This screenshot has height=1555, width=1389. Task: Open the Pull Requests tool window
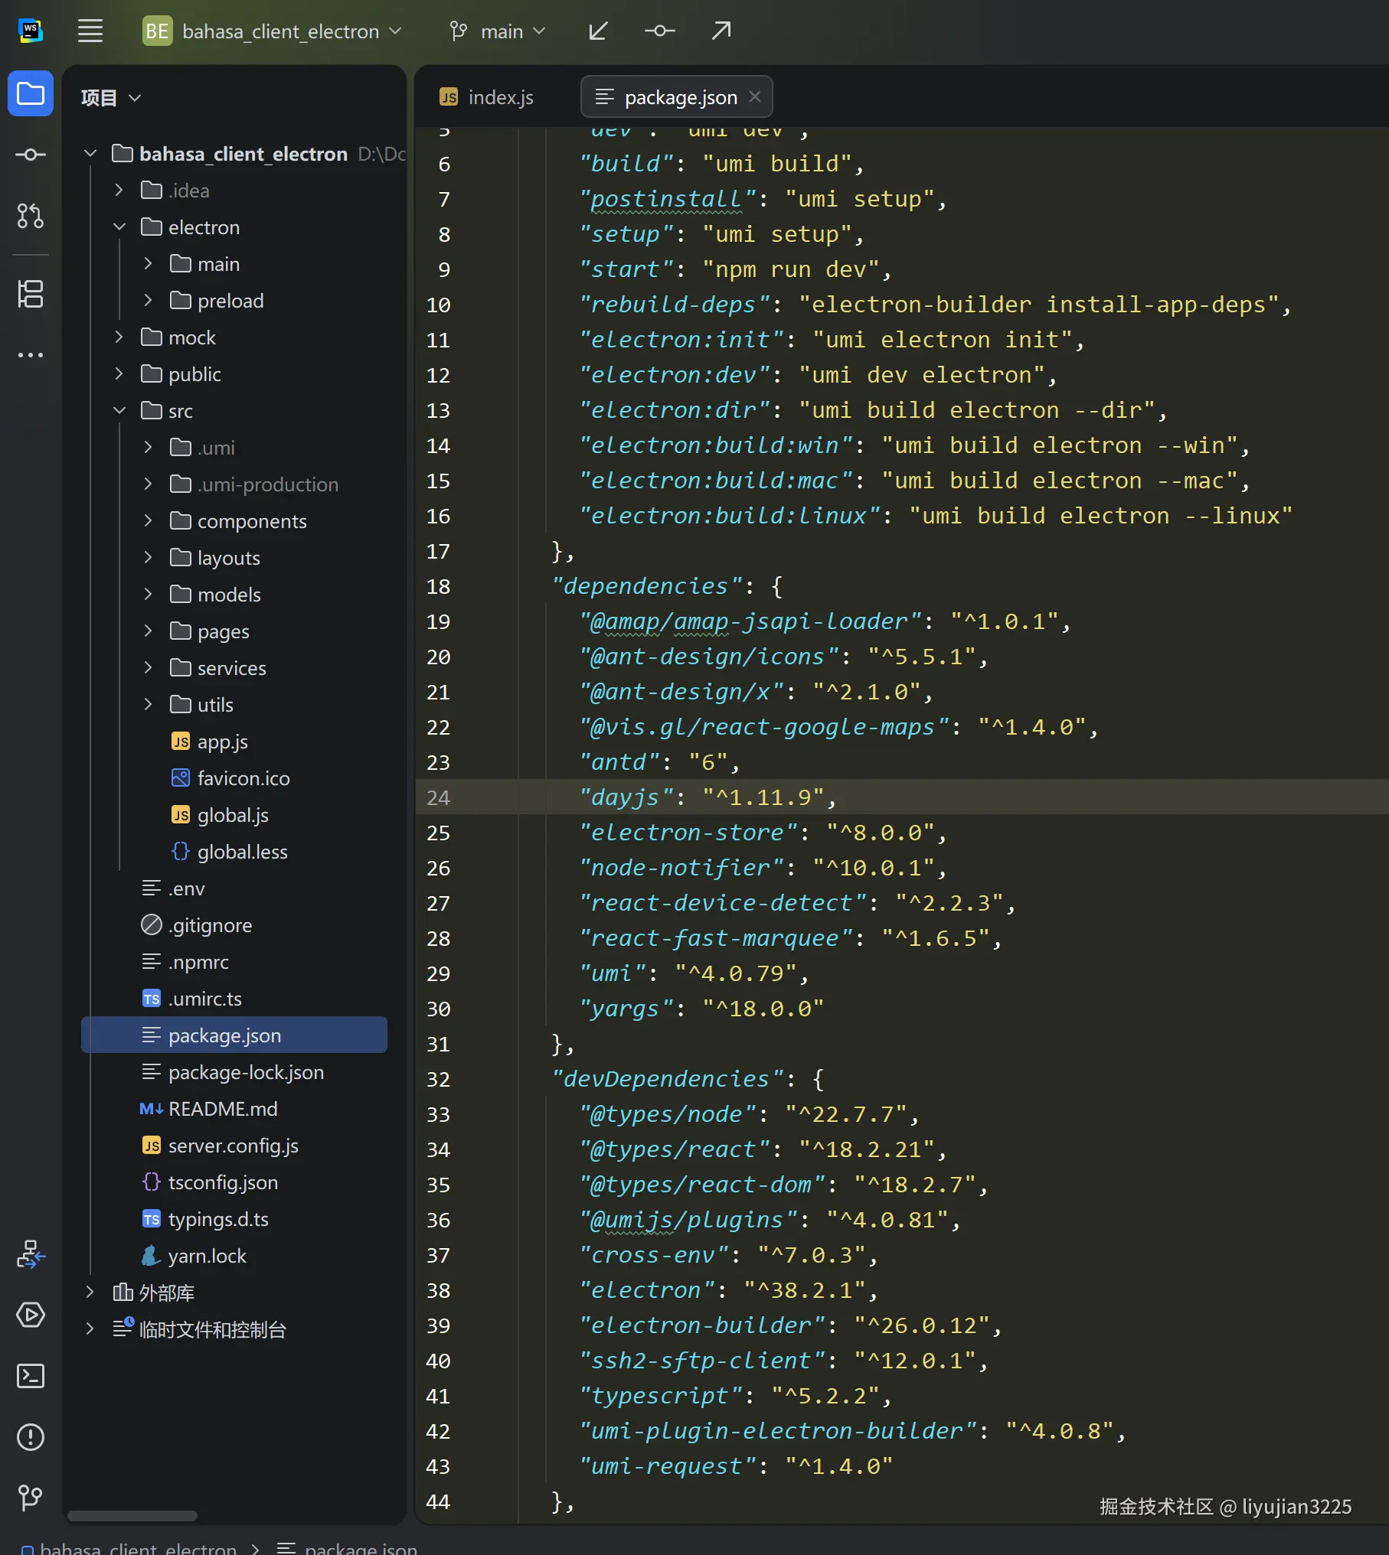(31, 216)
